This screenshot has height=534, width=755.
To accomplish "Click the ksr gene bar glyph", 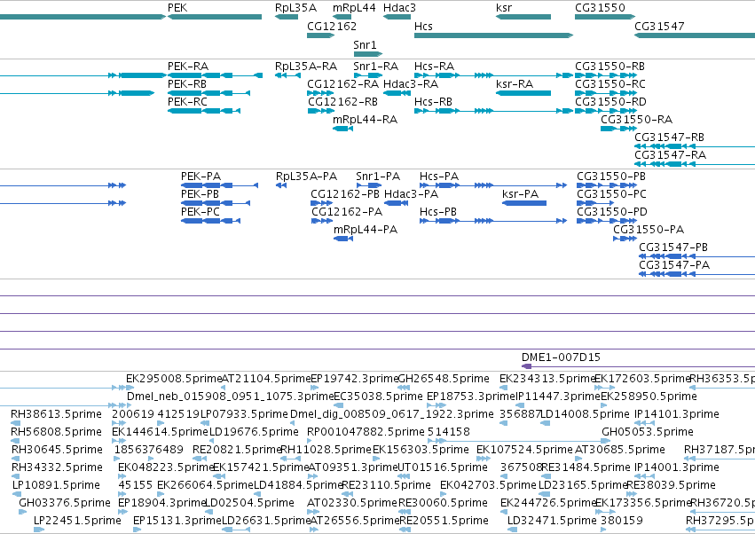I will point(523,17).
